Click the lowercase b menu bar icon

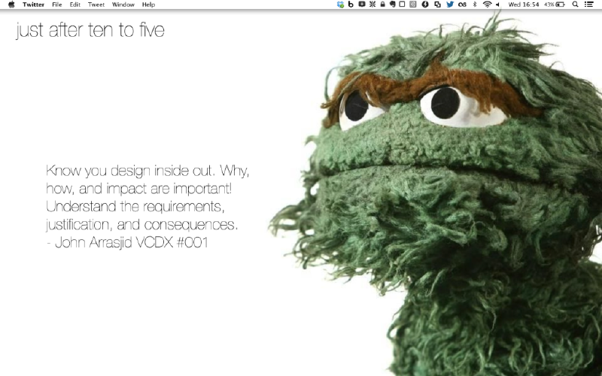351,5
